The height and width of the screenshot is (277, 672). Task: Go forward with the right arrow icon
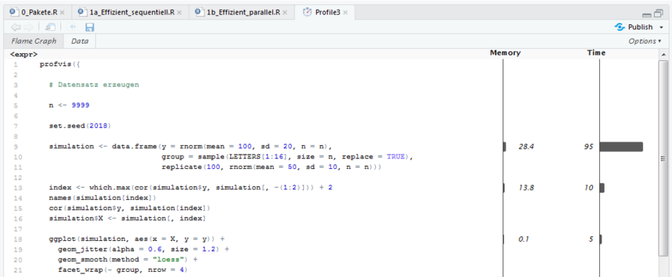28,28
